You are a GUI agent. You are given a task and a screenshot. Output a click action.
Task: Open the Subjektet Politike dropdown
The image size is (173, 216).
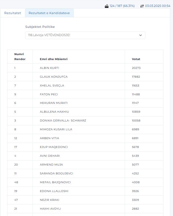[x=85, y=35]
